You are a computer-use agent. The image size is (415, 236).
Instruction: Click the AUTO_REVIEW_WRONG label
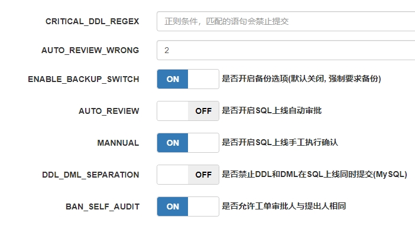pos(90,50)
